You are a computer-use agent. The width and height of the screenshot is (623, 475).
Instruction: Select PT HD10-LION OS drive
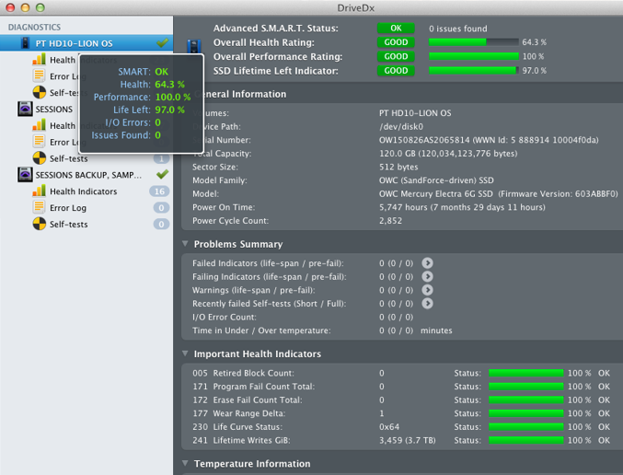tap(87, 43)
